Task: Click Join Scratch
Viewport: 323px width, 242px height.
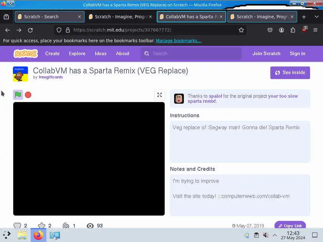Action: (x=266, y=54)
